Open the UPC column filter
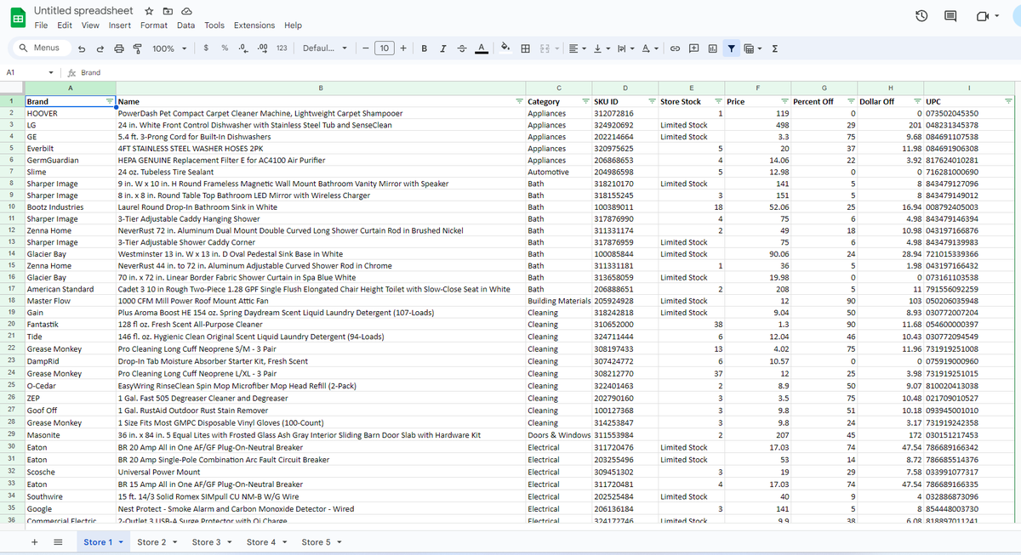 1009,101
